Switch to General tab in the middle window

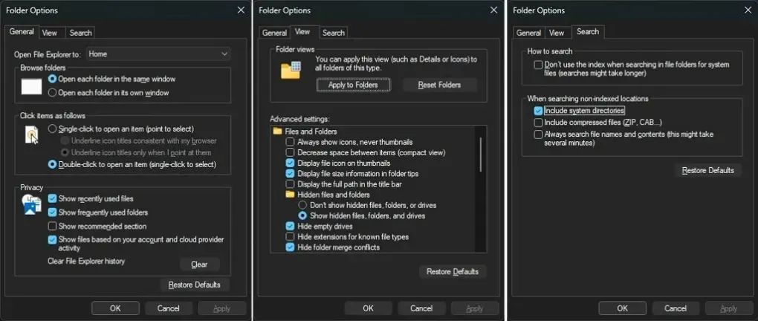274,33
